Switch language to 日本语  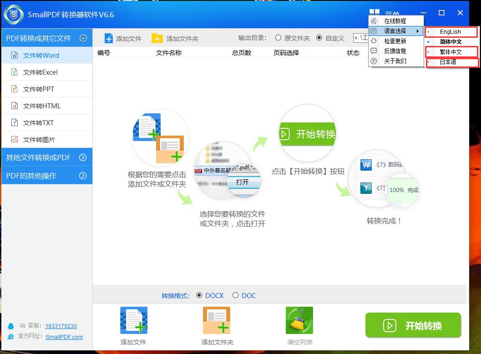click(451, 62)
